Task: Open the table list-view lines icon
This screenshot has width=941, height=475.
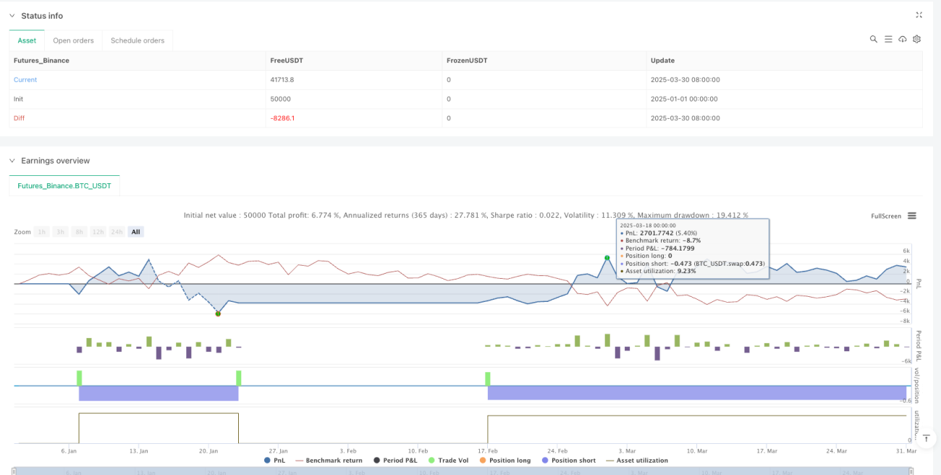Action: click(x=888, y=39)
